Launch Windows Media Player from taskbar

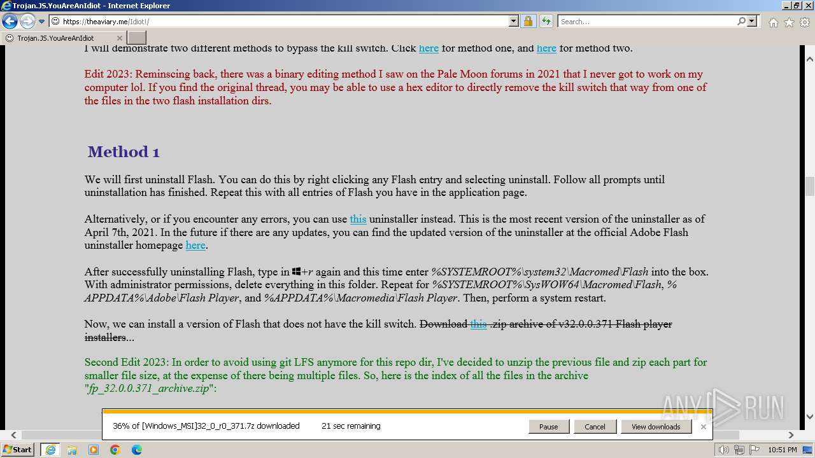pyautogui.click(x=94, y=450)
